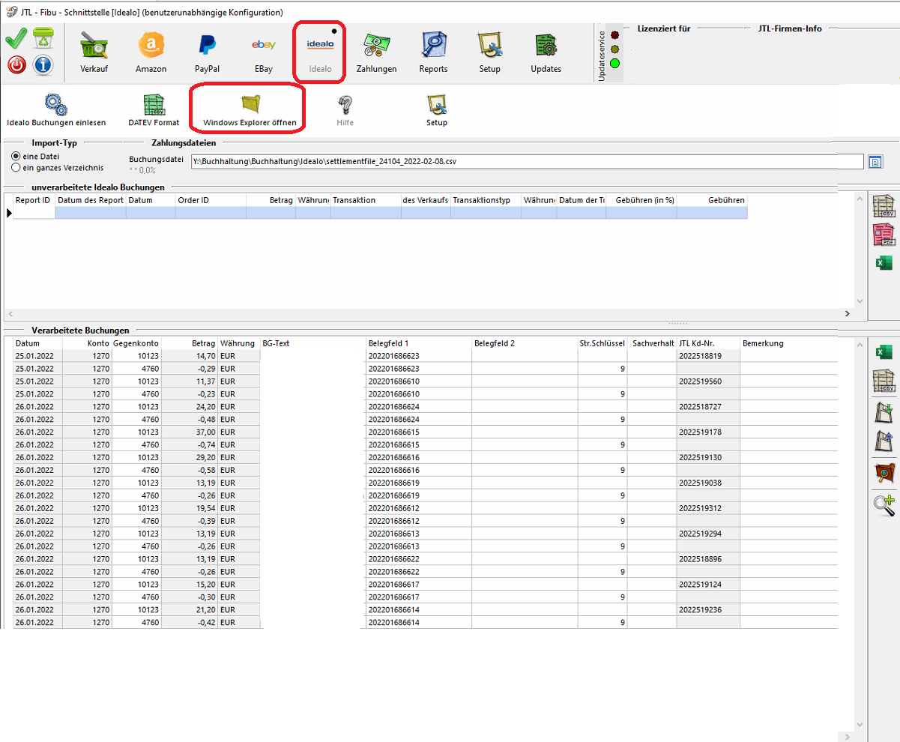The width and height of the screenshot is (900, 742).
Task: Click the blue info icon
Action: [43, 65]
